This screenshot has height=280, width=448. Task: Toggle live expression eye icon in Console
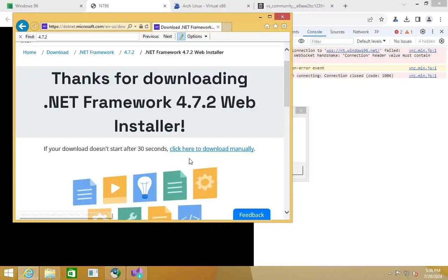pos(301,41)
